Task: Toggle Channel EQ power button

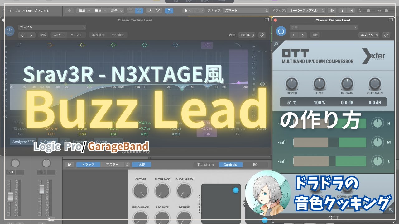Action: pyautogui.click(x=10, y=31)
